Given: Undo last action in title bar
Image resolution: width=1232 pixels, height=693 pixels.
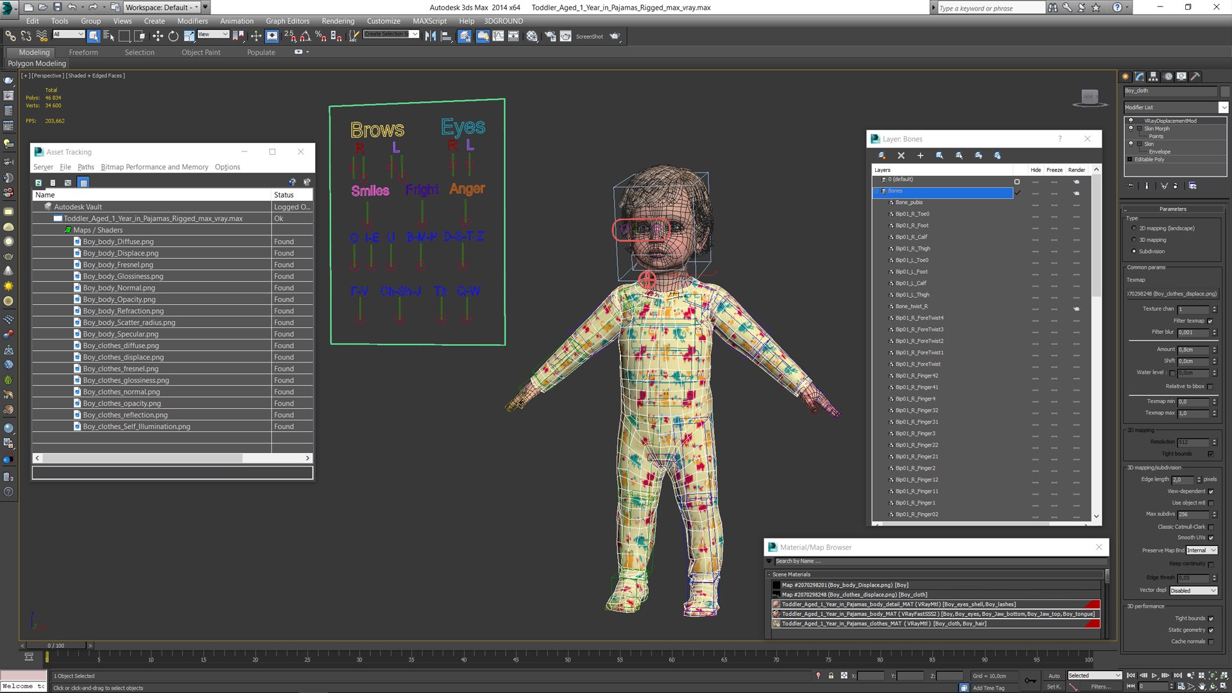Looking at the screenshot, I should (x=72, y=7).
